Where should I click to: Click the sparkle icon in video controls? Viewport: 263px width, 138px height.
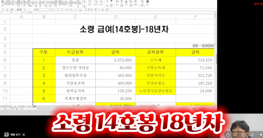point(261,135)
